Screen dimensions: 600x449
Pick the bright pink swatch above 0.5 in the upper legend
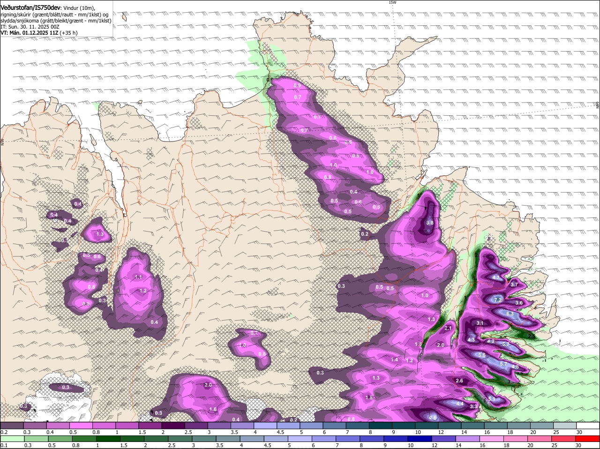click(81, 425)
